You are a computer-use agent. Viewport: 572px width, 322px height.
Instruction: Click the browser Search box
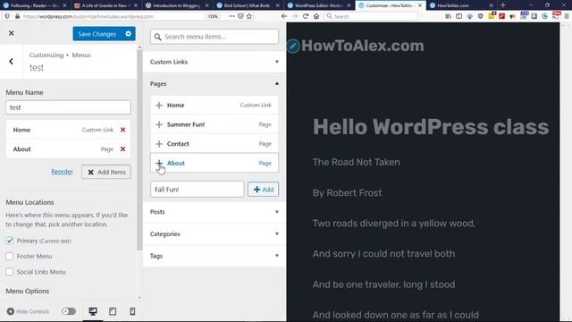[372, 16]
